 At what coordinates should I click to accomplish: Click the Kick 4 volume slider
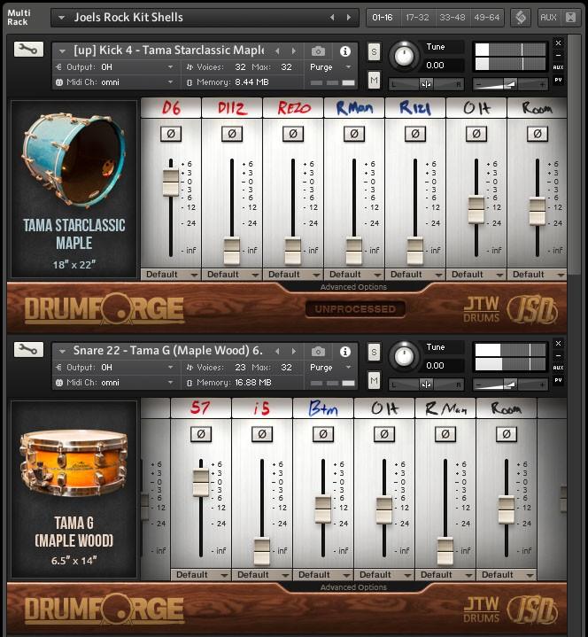point(510,84)
